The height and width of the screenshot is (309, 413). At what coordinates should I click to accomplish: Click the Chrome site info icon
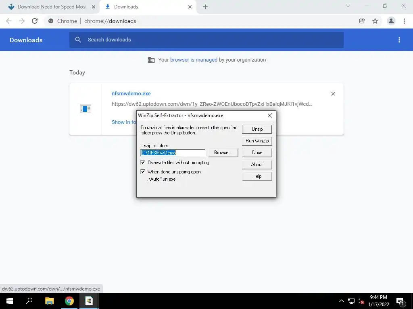tap(51, 21)
